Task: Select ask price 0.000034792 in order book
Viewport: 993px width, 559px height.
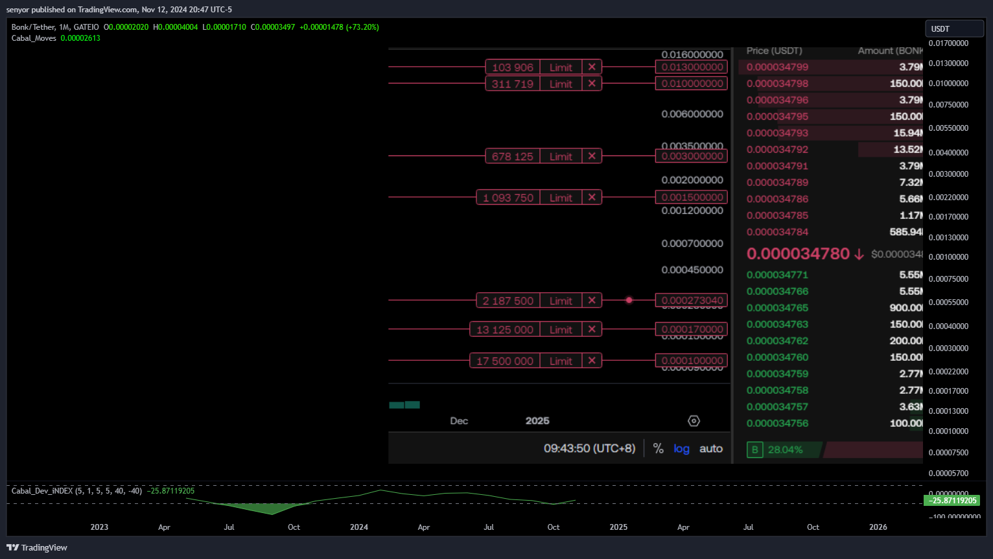Action: 777,150
